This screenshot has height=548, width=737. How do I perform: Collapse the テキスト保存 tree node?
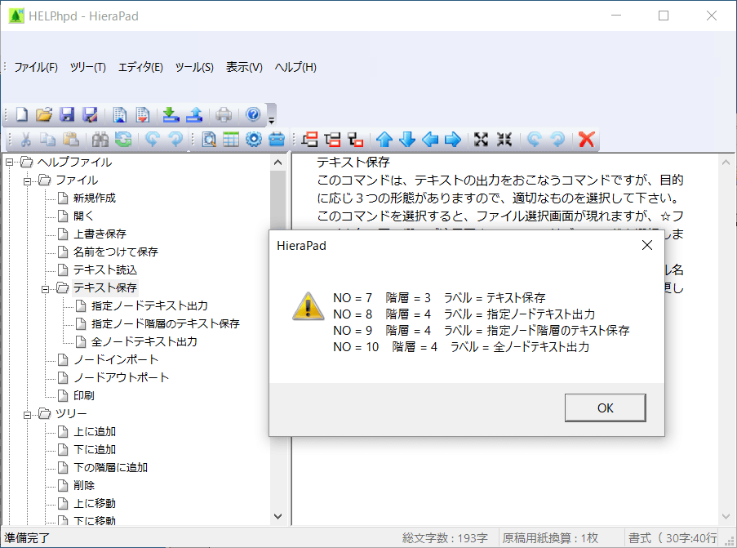(x=46, y=288)
